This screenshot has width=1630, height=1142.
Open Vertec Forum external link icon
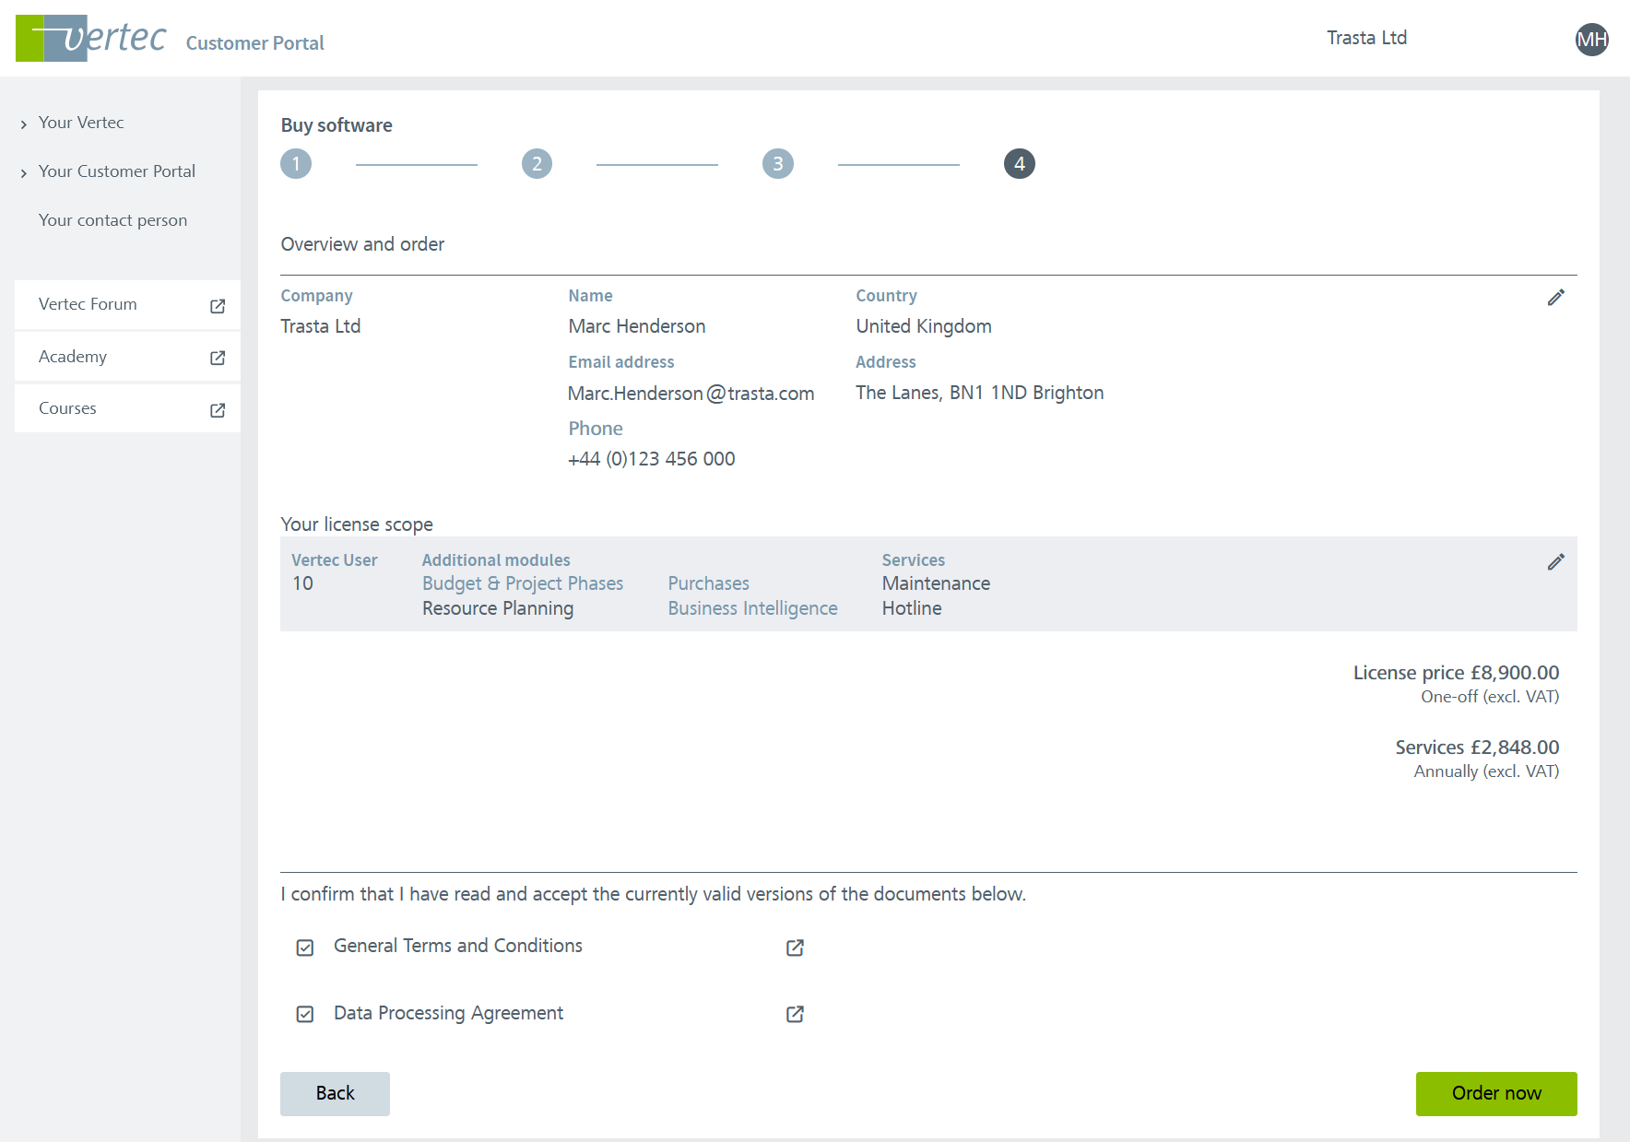pos(218,306)
